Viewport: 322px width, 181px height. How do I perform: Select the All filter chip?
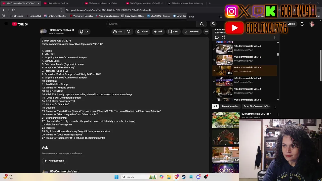(x=215, y=106)
